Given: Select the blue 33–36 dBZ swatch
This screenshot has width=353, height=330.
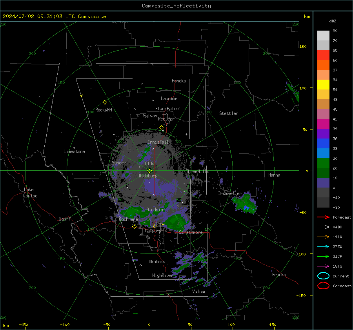Looking at the screenshot, I should point(323,144).
